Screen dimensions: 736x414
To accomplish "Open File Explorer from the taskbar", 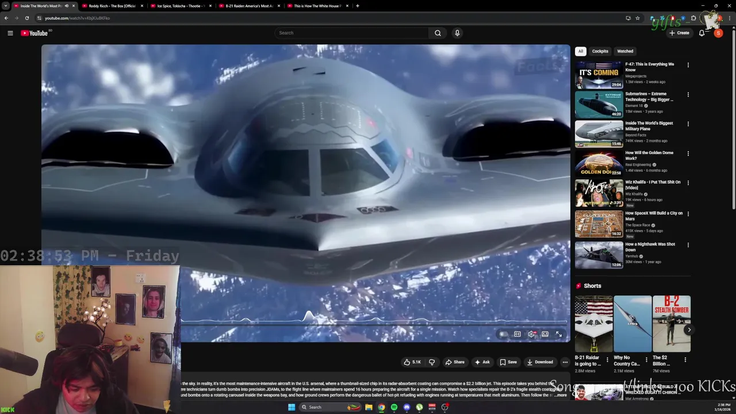I will (x=369, y=407).
